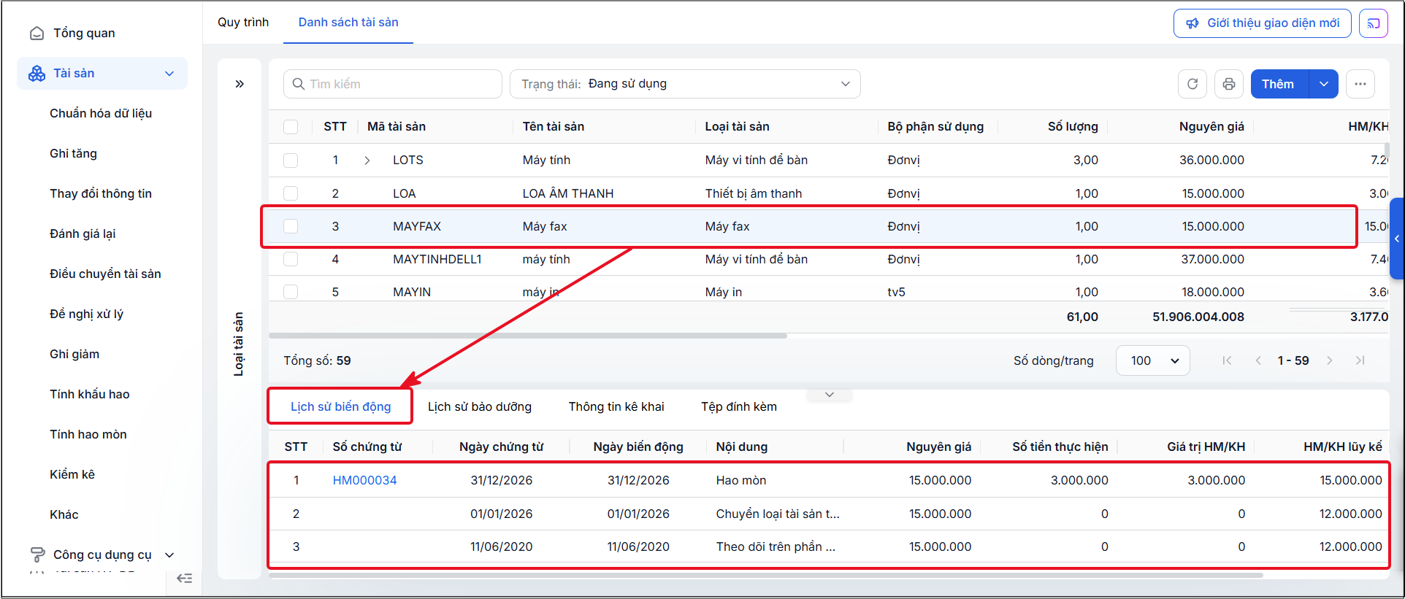Viewport: 1405px width, 599px height.
Task: Click the Thêm button
Action: point(1280,84)
